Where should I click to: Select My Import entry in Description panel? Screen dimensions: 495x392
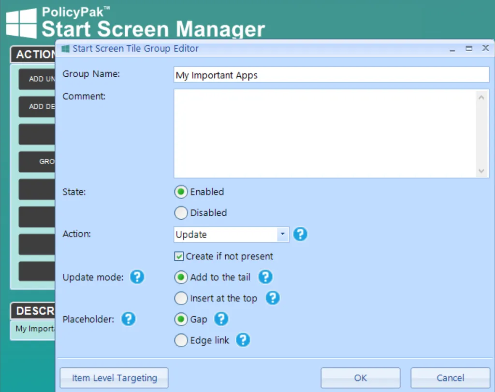coord(35,329)
